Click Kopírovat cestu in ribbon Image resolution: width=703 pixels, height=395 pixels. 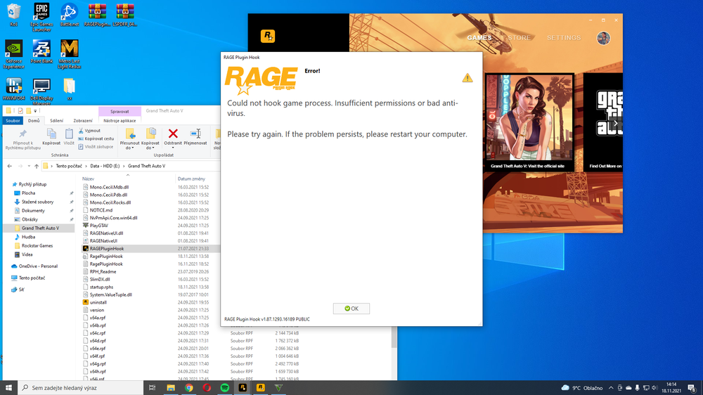pyautogui.click(x=96, y=138)
